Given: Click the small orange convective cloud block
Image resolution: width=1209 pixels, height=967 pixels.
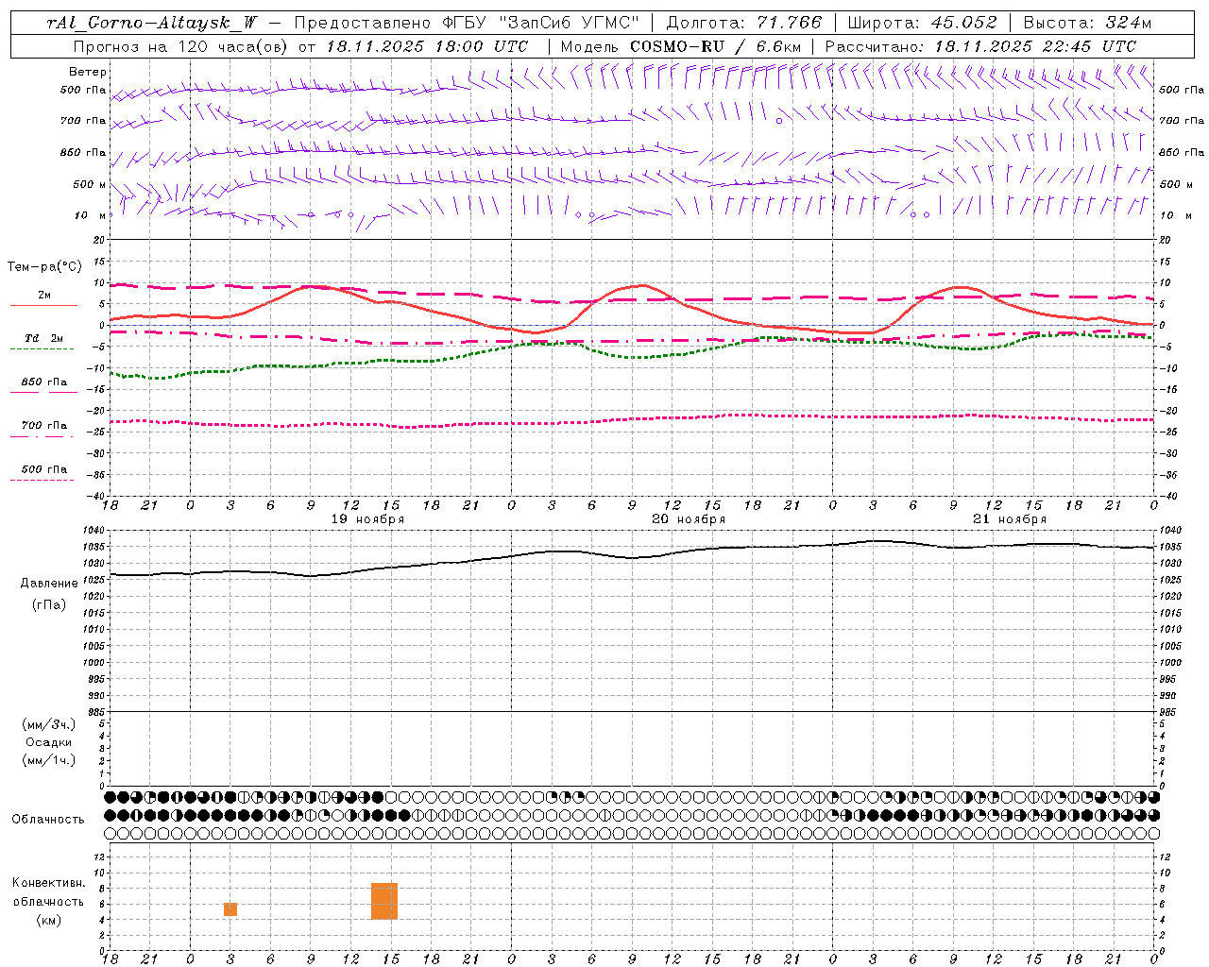Looking at the screenshot, I should pyautogui.click(x=230, y=909).
